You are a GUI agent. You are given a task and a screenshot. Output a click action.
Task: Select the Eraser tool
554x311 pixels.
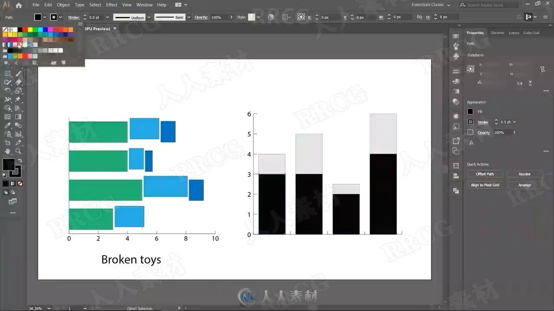pyautogui.click(x=18, y=82)
